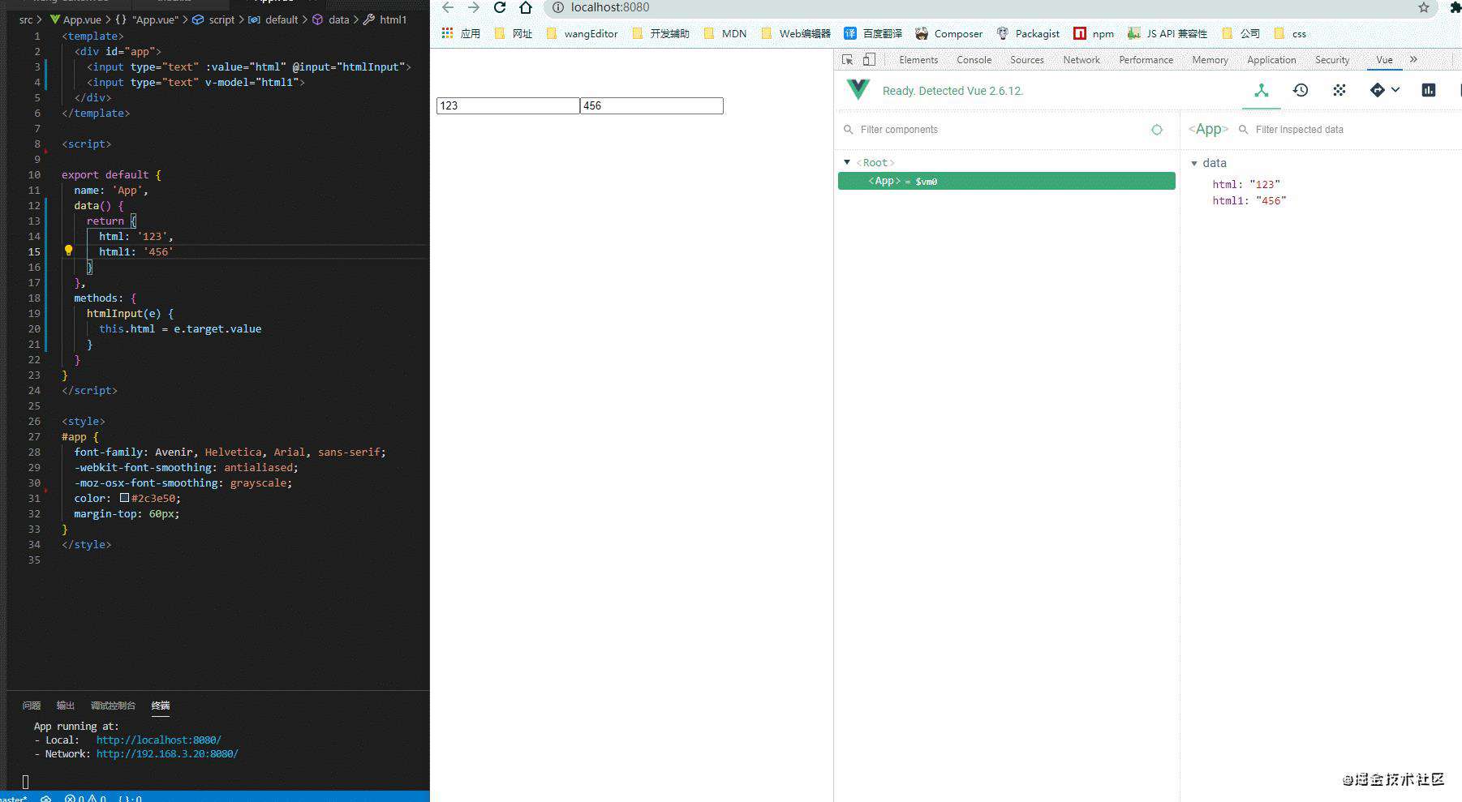This screenshot has width=1462, height=802.
Task: Bookmark this page with star icon
Action: click(1424, 7)
